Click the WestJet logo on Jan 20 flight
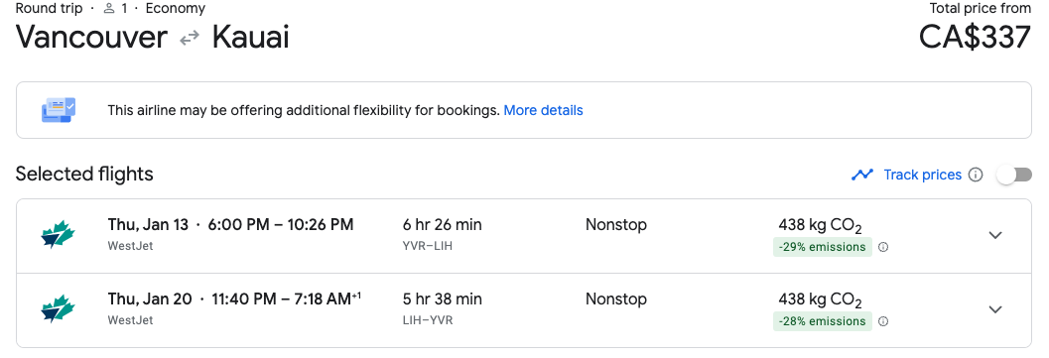The width and height of the screenshot is (1049, 358). click(x=58, y=309)
